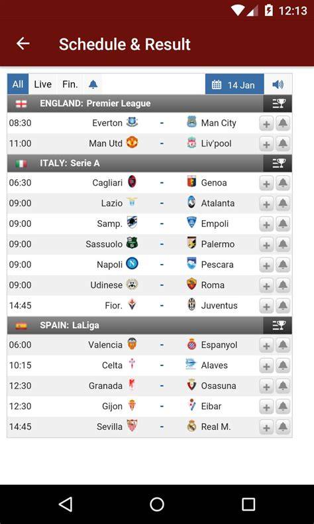Enable bell alert for Everton - Man City
314x524 pixels.
click(283, 123)
